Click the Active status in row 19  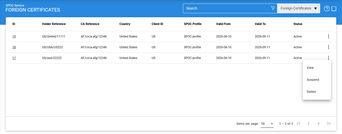pos(298,36)
